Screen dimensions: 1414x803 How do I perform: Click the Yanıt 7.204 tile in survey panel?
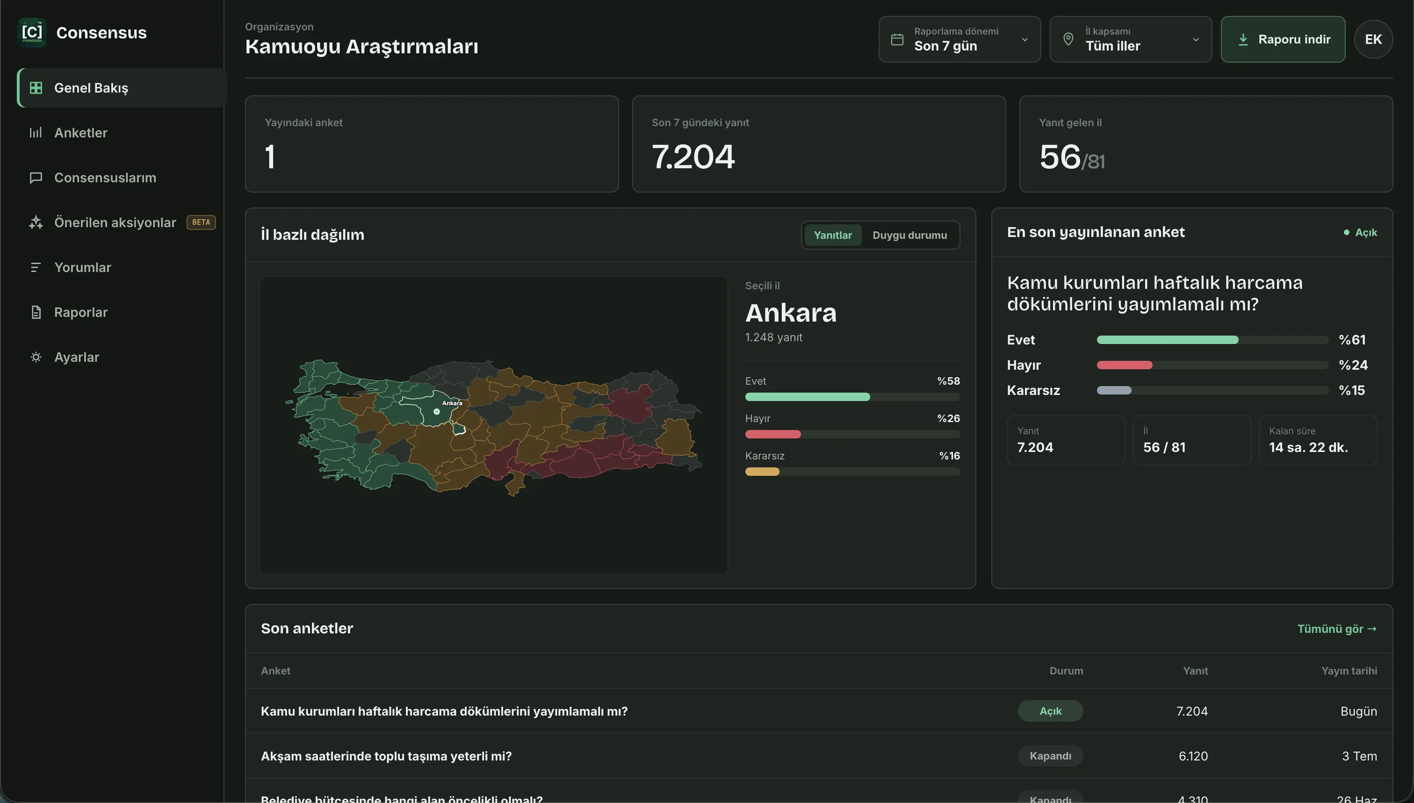point(1066,440)
